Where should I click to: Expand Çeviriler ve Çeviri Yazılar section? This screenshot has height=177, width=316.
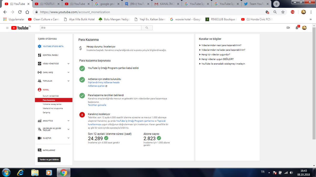pyautogui.click(x=68, y=129)
